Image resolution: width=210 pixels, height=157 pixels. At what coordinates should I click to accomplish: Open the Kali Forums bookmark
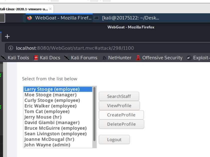[x=81, y=58]
